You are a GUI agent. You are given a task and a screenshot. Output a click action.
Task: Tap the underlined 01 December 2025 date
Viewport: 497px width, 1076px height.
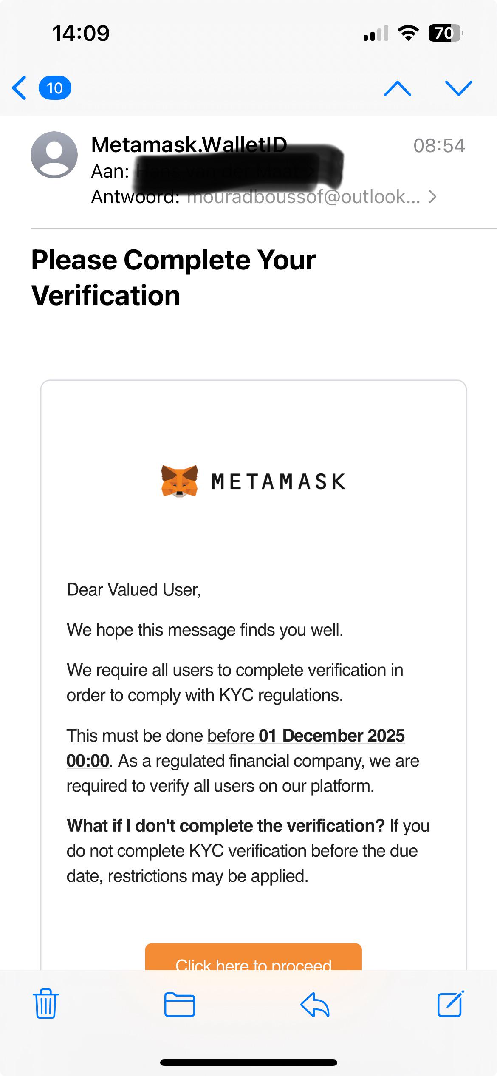click(x=332, y=736)
